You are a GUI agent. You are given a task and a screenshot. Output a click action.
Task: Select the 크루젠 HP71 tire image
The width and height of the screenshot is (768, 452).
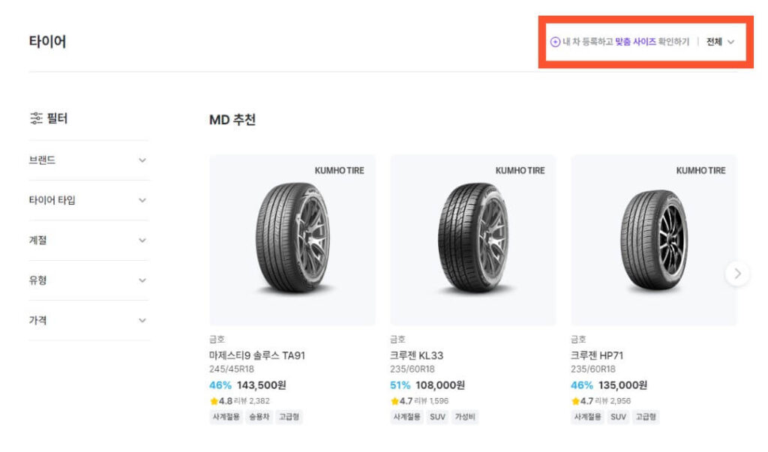click(654, 240)
